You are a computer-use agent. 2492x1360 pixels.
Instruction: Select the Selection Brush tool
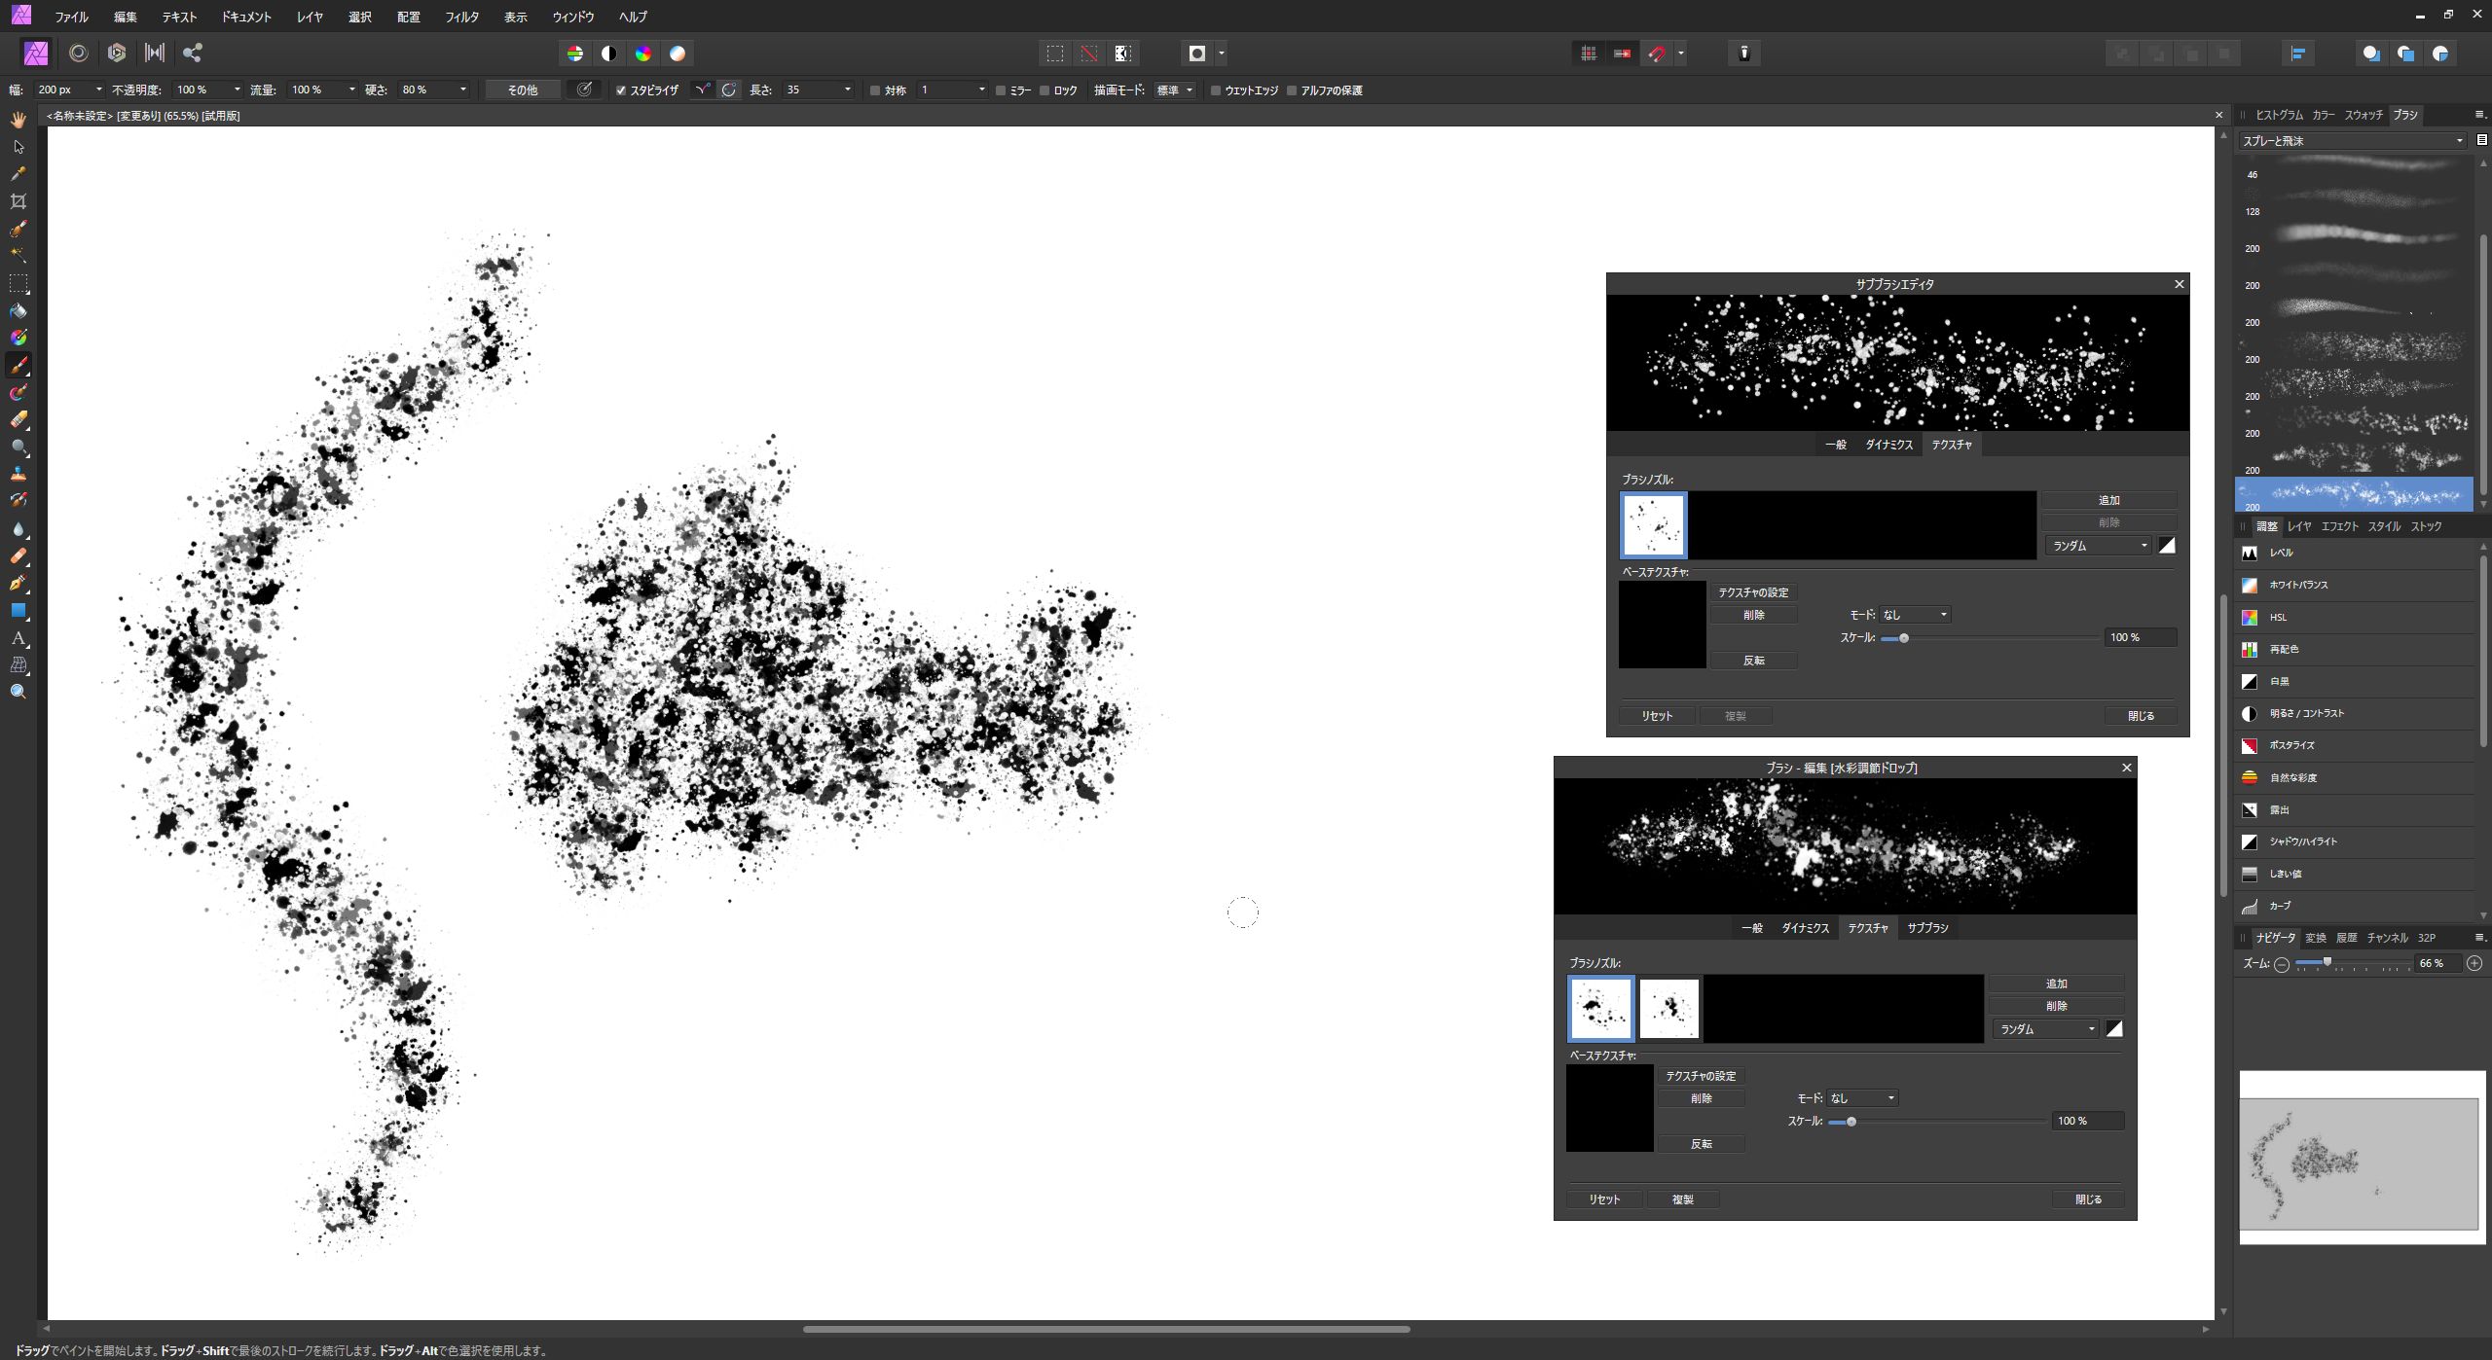point(18,230)
